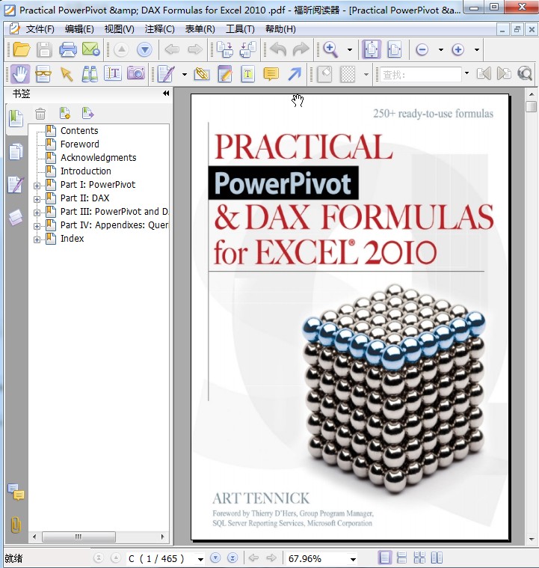Choose the Select Text tool

pyautogui.click(x=113, y=73)
